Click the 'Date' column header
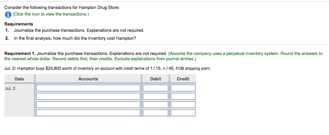Viewport: 329px width, 135px height. [x=19, y=79]
